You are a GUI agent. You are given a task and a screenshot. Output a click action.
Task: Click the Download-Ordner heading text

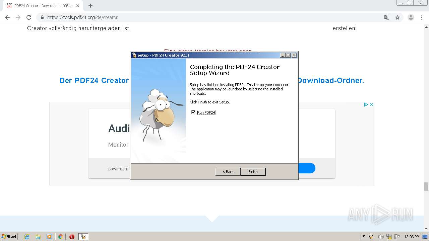(x=331, y=80)
